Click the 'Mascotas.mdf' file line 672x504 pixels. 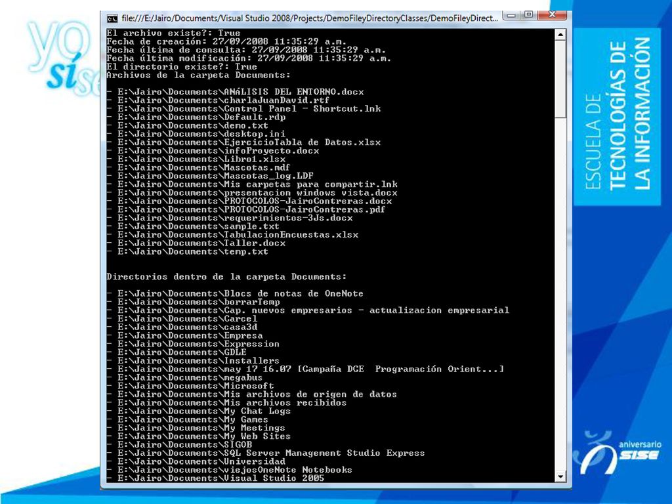click(198, 167)
